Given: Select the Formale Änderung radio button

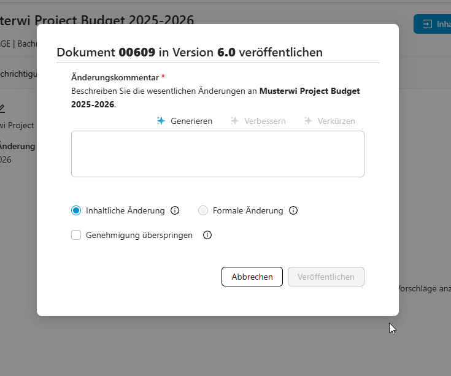Looking at the screenshot, I should [x=203, y=210].
